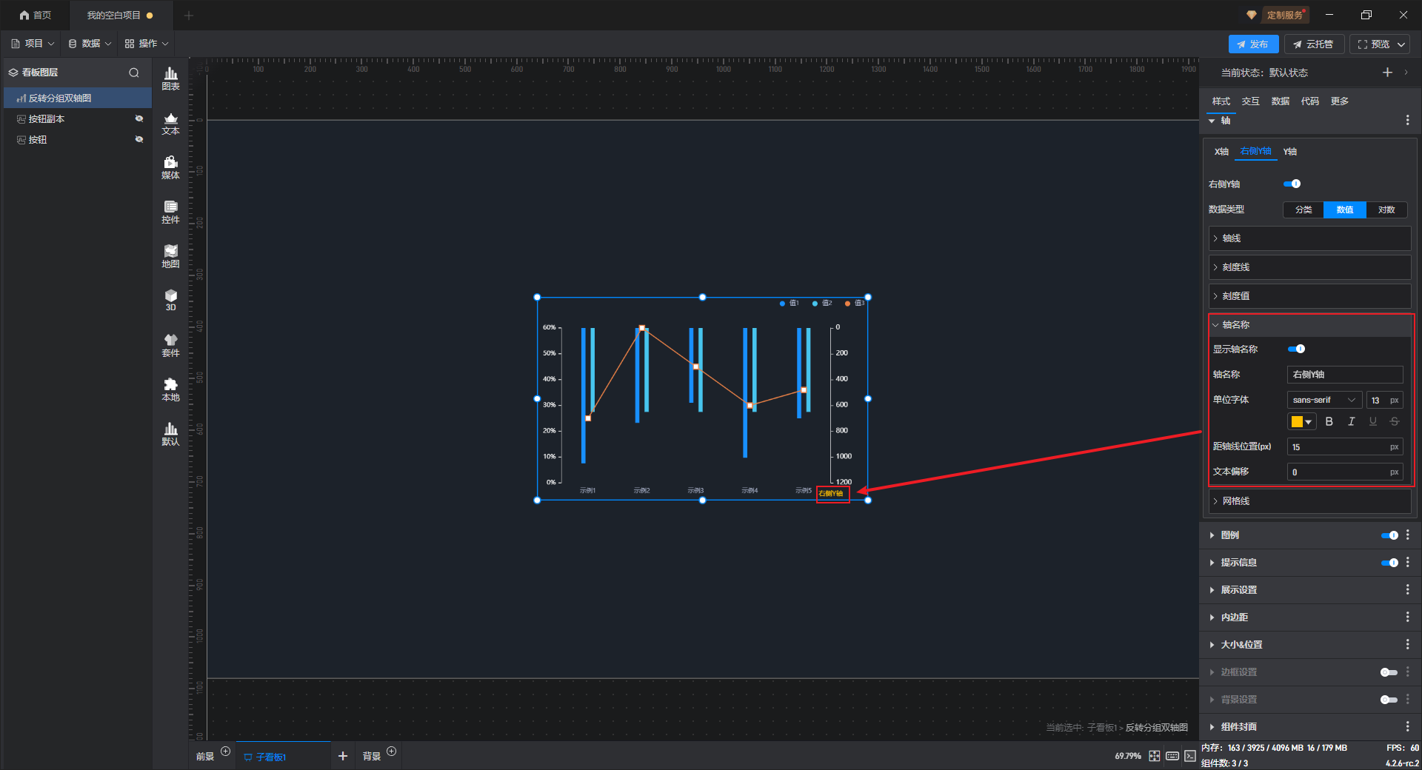Screen dimensions: 1422x770
Task: Open the 地图 map components panel
Action: point(170,256)
